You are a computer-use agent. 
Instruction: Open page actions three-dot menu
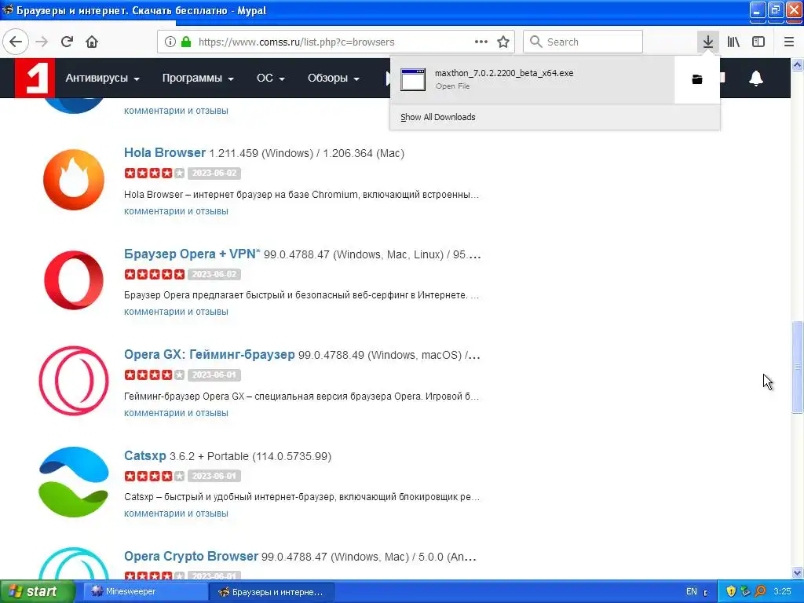(x=481, y=42)
